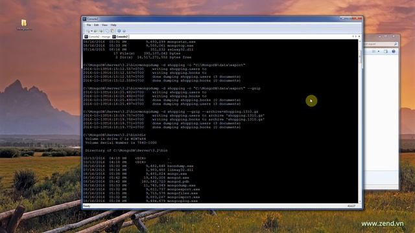Switch to the Console2 - mongo tab
The width and height of the screenshot is (415, 233).
pos(97,36)
